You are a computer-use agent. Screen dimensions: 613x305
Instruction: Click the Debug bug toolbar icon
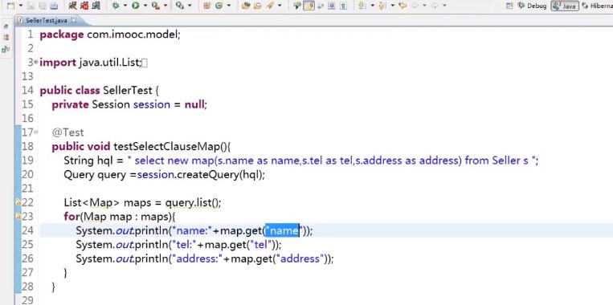tap(116, 6)
